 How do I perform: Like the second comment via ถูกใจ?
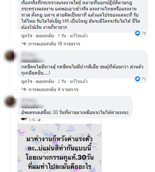[x=27, y=82]
